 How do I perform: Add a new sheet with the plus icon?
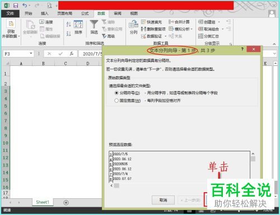tap(66, 203)
